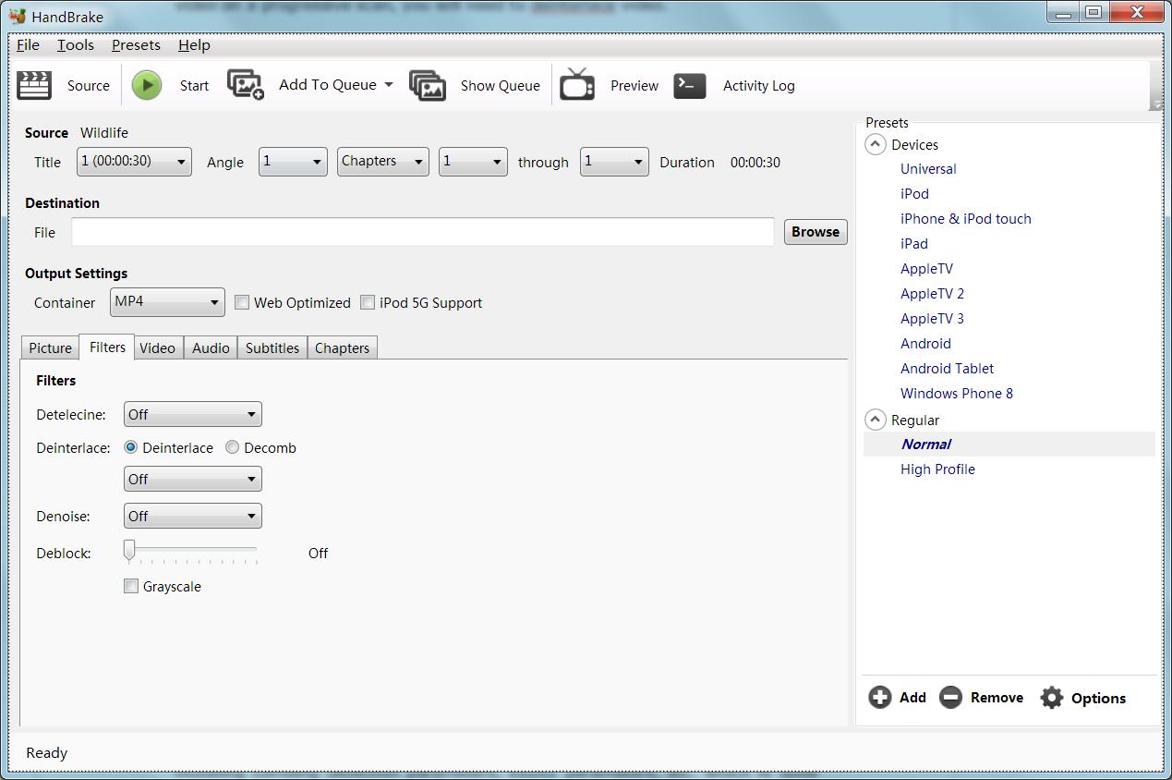
Task: Select the AppleTV 2 preset
Action: click(932, 294)
